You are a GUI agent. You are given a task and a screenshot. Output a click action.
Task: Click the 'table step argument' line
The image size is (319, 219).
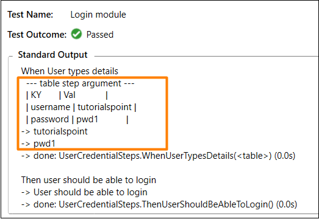pos(81,83)
